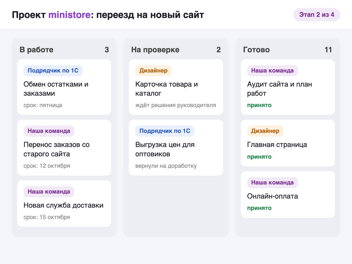Click the 'срок: пятница' deadline text
The height and width of the screenshot is (264, 352).
click(43, 105)
